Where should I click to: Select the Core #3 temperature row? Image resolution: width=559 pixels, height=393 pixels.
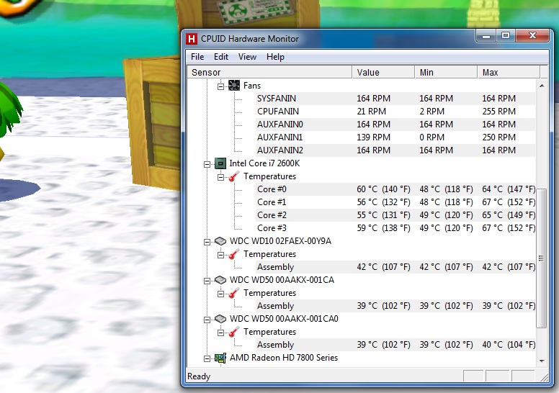coord(395,228)
